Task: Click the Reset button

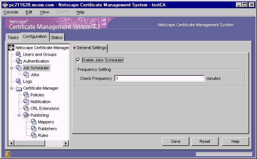Action: 205,141
